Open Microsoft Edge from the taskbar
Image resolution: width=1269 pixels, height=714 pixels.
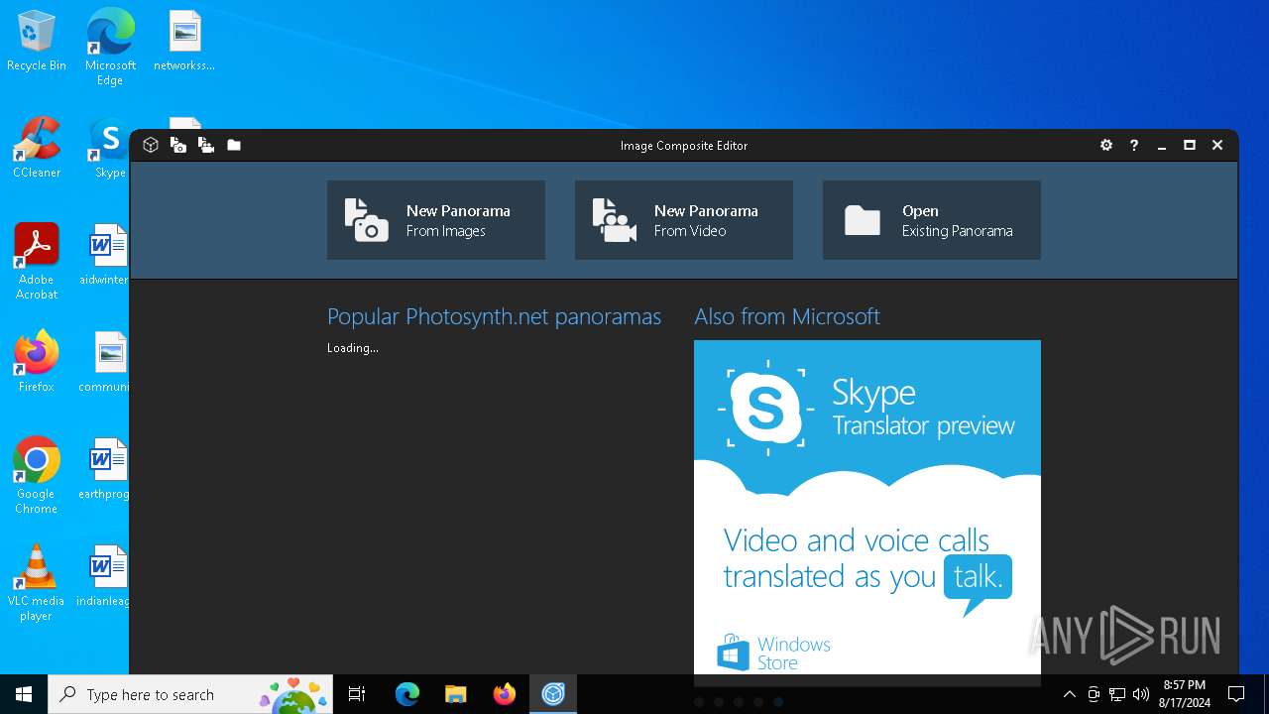407,694
